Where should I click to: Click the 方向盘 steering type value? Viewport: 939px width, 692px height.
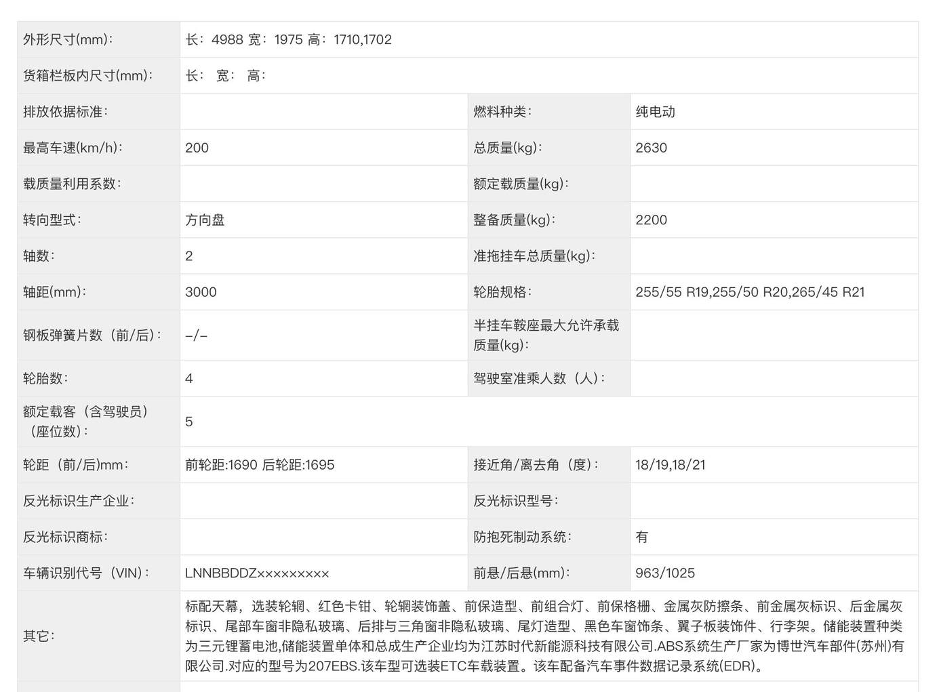(205, 220)
